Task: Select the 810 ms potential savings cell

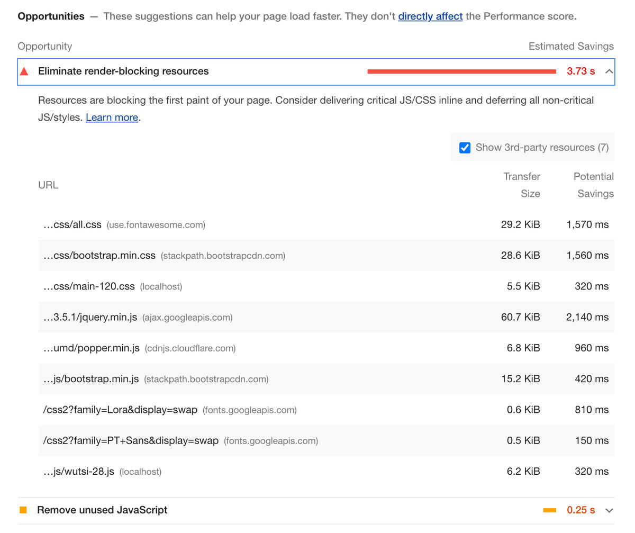Action: coord(592,410)
